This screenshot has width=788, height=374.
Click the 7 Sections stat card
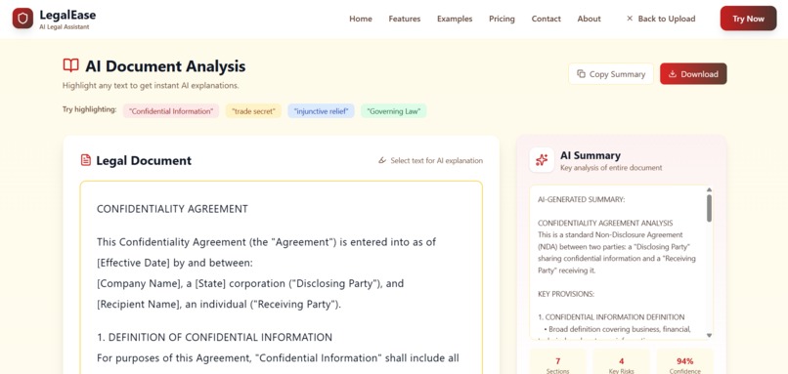pyautogui.click(x=558, y=362)
